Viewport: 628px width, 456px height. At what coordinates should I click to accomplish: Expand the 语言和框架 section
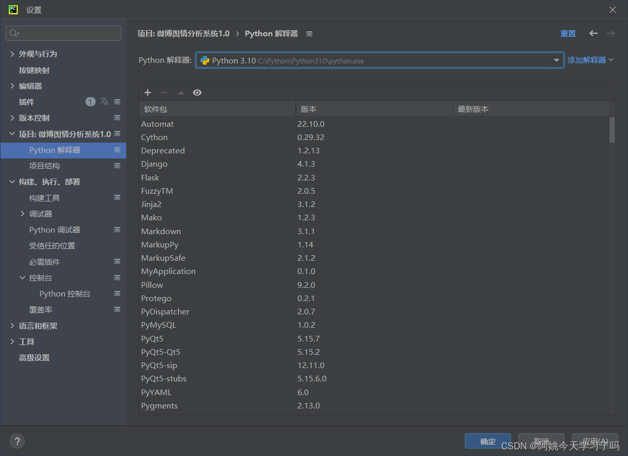tap(12, 326)
